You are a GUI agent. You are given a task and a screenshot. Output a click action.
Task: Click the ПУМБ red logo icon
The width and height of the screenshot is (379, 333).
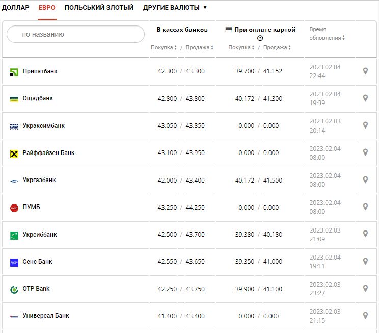[14, 208]
